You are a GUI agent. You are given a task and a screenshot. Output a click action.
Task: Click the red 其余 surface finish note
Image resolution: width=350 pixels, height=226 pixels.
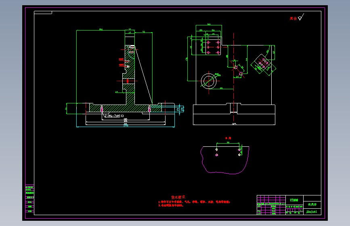click(293, 18)
